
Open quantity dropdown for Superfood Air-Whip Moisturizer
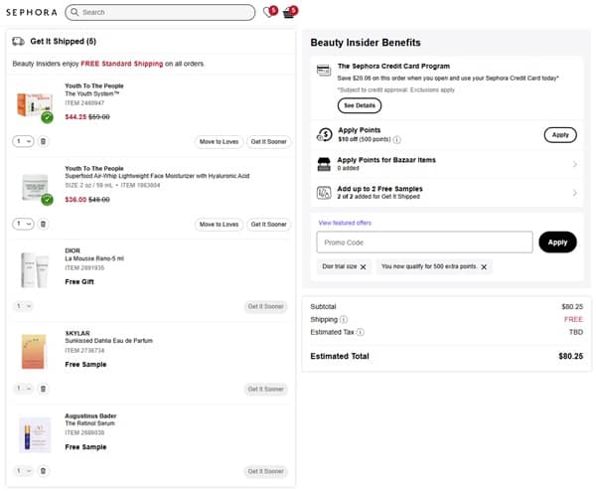tap(23, 224)
